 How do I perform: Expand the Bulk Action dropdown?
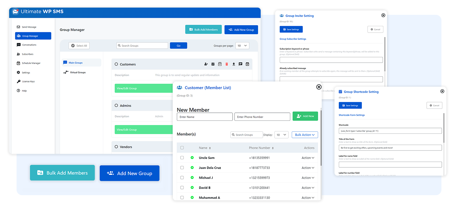click(x=305, y=135)
